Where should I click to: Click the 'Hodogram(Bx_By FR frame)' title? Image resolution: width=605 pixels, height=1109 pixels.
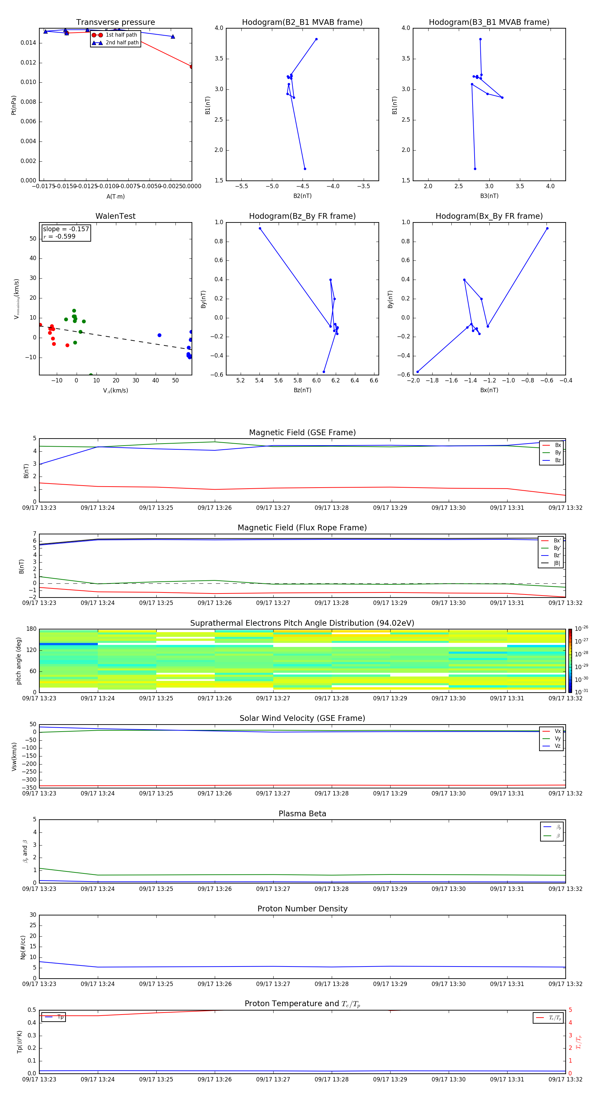tap(489, 216)
